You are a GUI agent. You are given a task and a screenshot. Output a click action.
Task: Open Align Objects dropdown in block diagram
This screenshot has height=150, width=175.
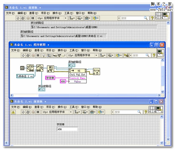click(x=103, y=55)
